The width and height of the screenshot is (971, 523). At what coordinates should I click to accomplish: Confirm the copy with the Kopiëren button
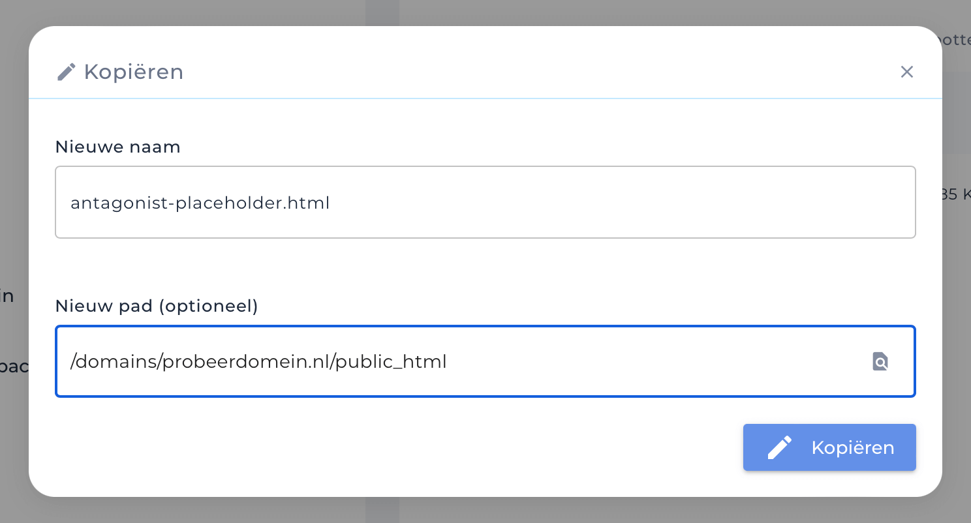click(829, 447)
